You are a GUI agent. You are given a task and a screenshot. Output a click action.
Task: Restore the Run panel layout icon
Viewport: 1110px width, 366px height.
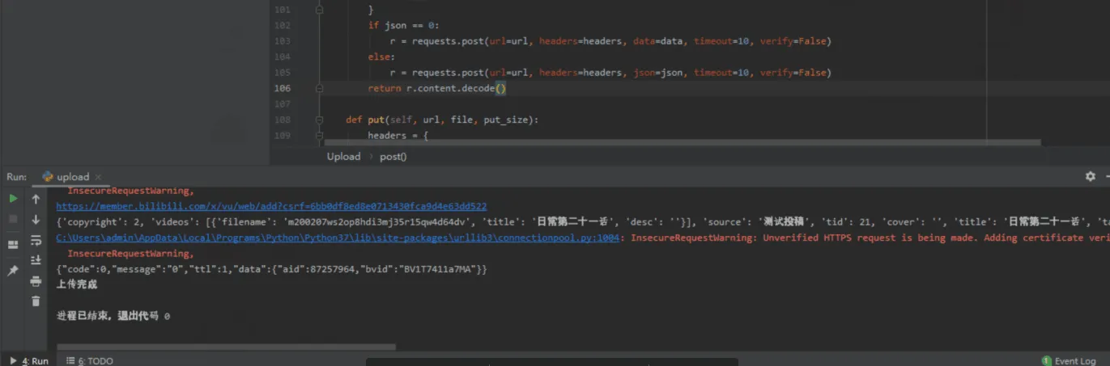click(13, 245)
